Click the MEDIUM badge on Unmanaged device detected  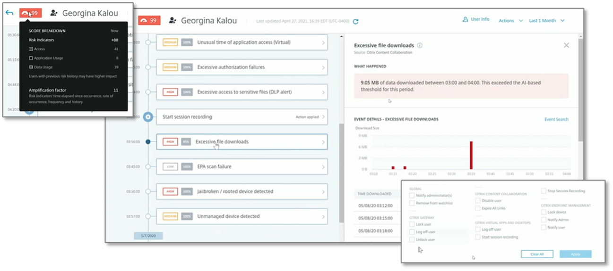tap(169, 216)
